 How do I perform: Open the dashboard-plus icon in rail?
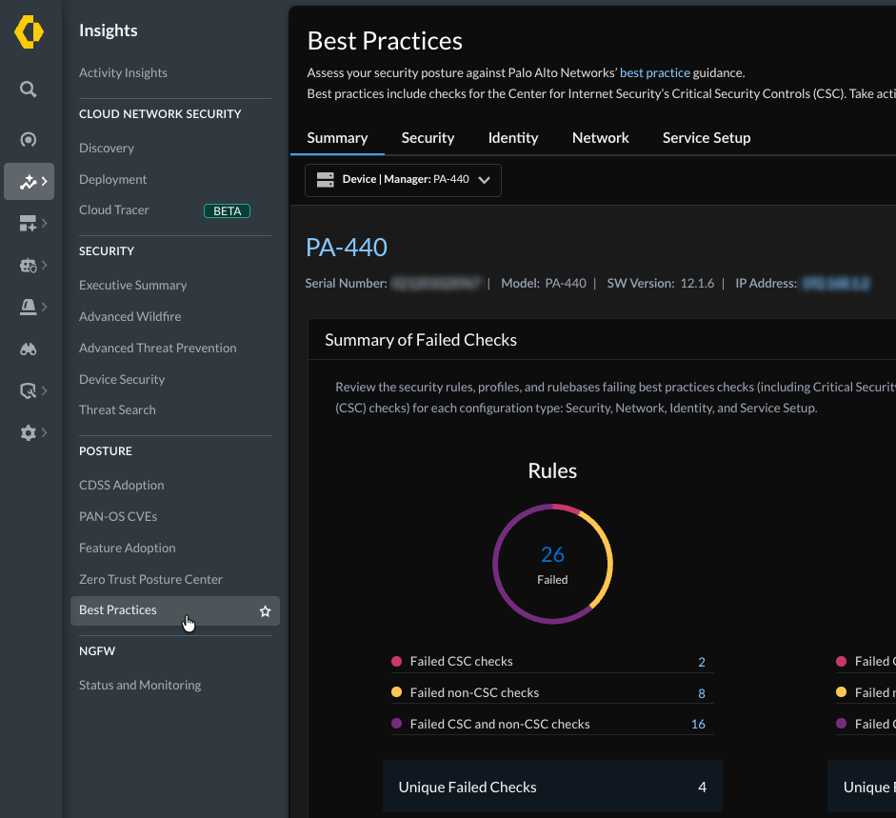(x=28, y=224)
